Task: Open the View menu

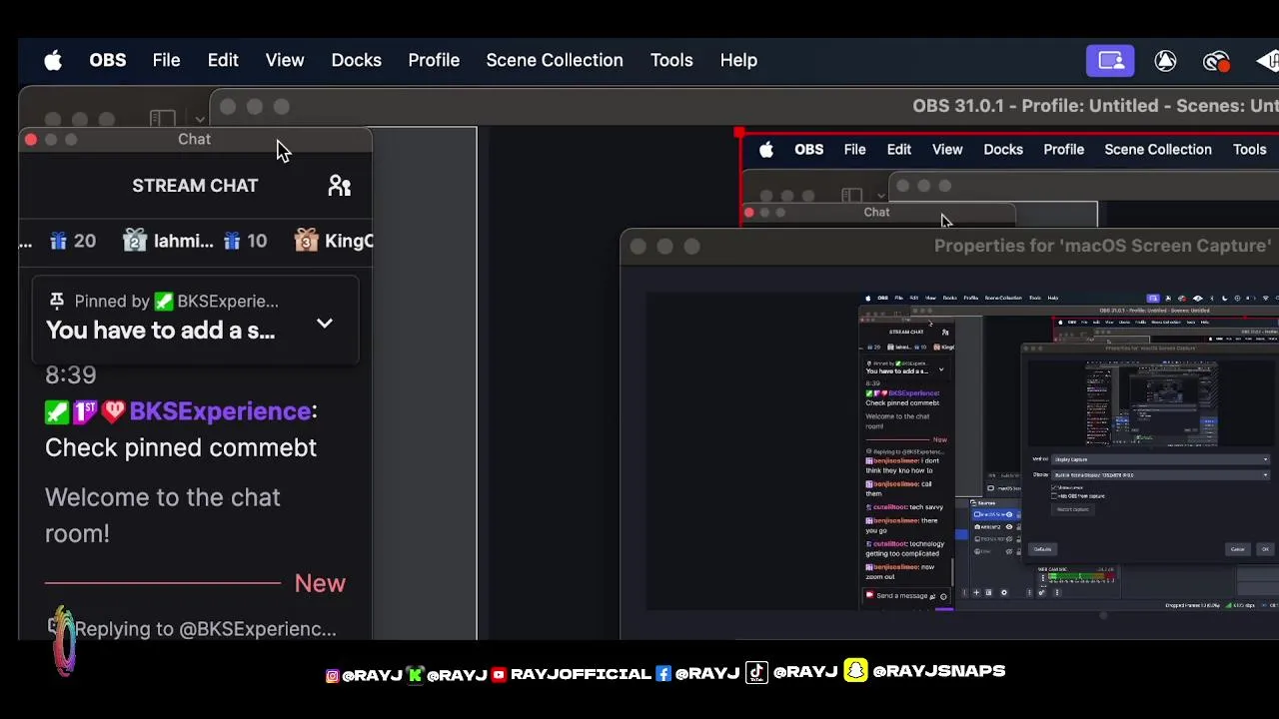Action: click(x=285, y=60)
